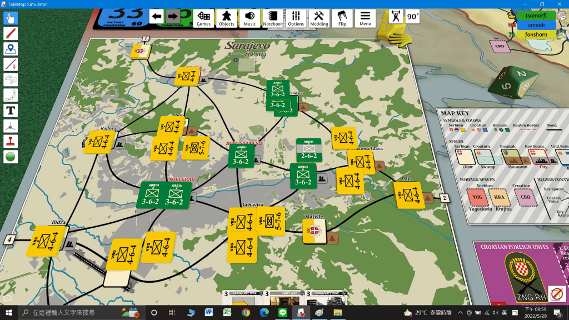Toggle the 90° rotation angle setting

coord(412,17)
